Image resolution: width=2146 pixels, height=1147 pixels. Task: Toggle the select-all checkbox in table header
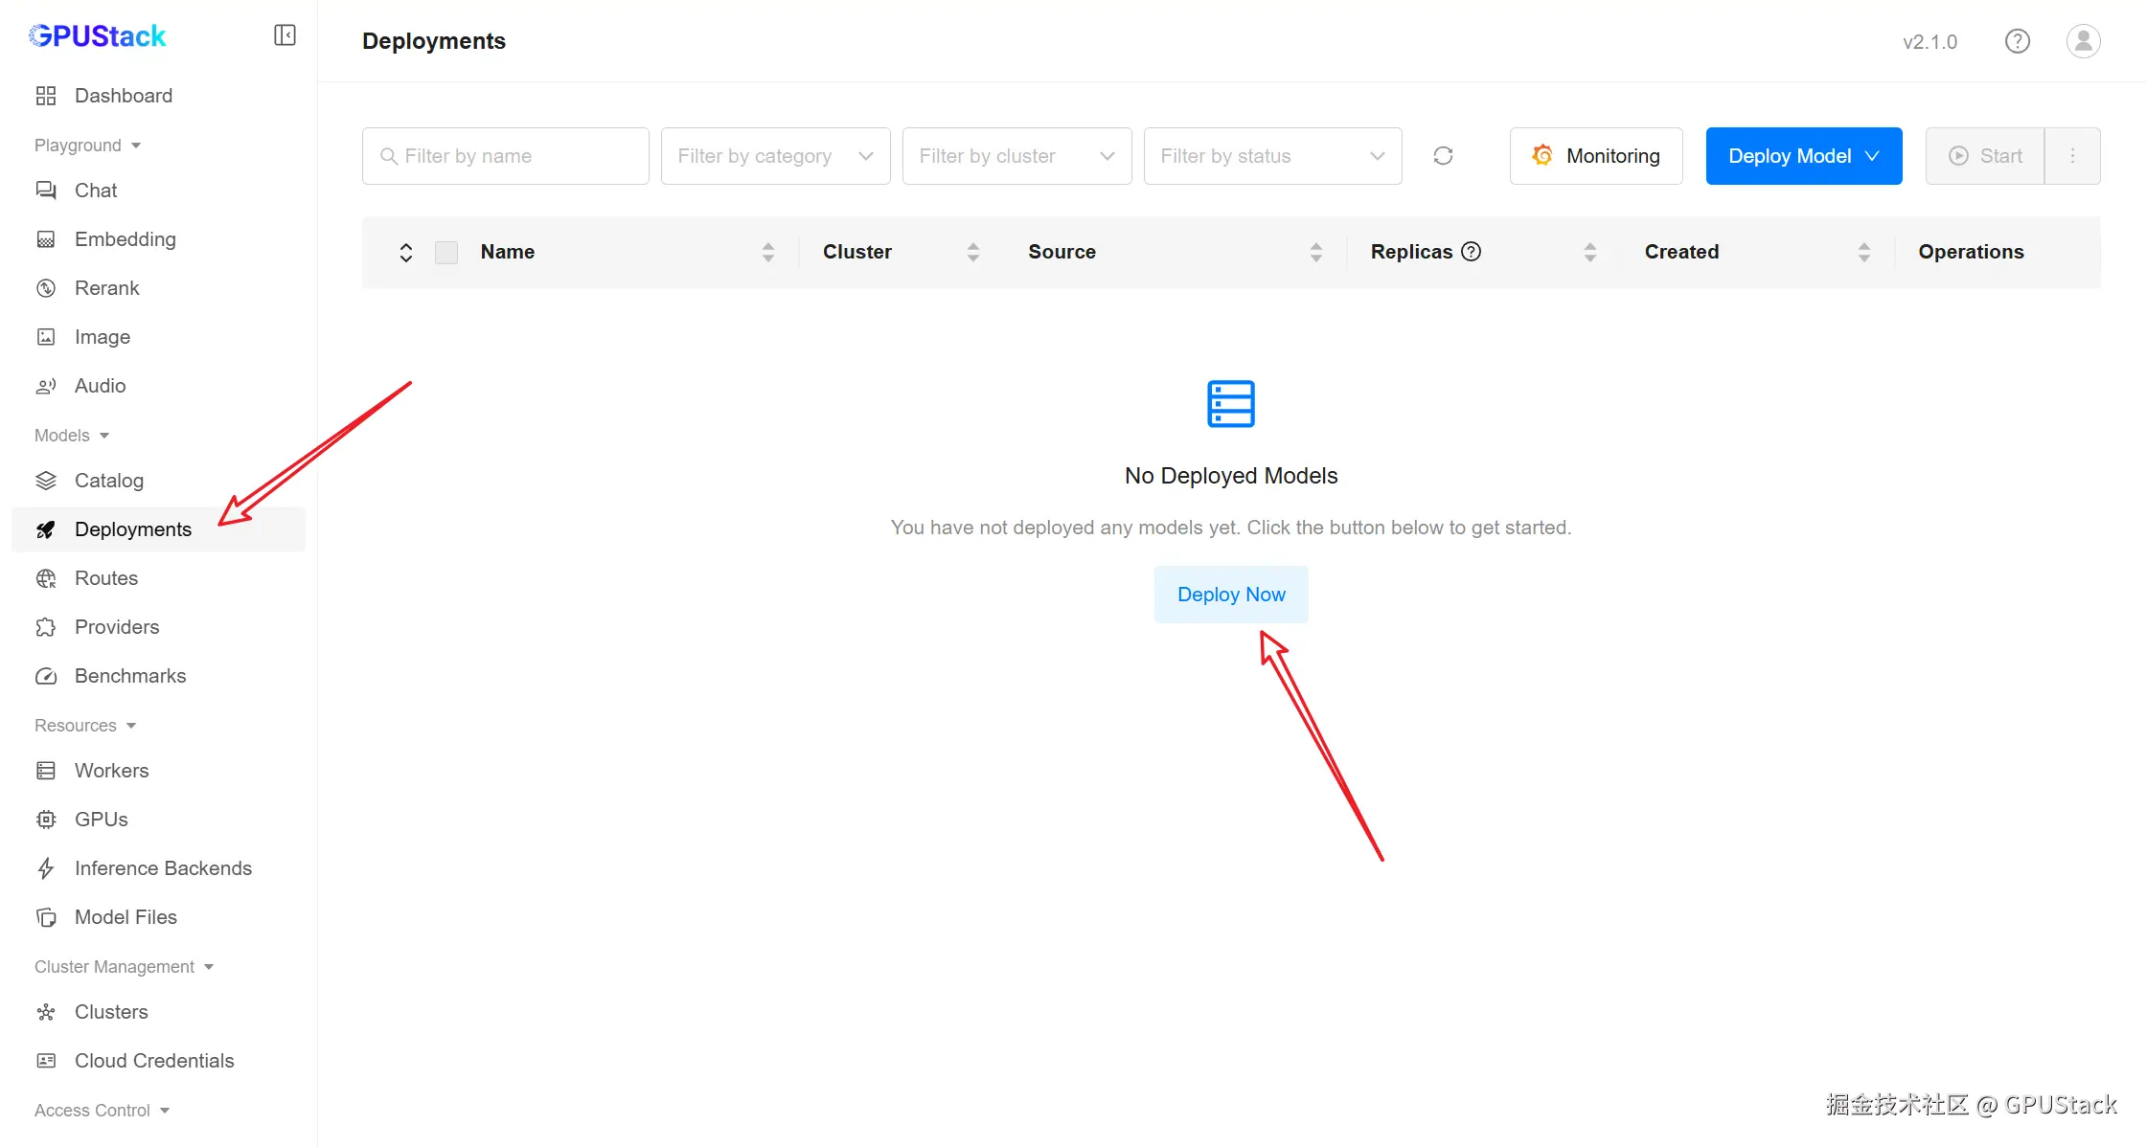[446, 252]
